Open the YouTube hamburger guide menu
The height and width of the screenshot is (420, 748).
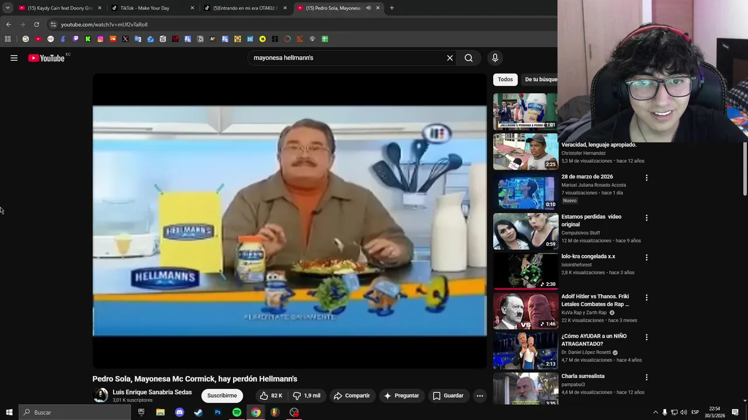coord(14,58)
